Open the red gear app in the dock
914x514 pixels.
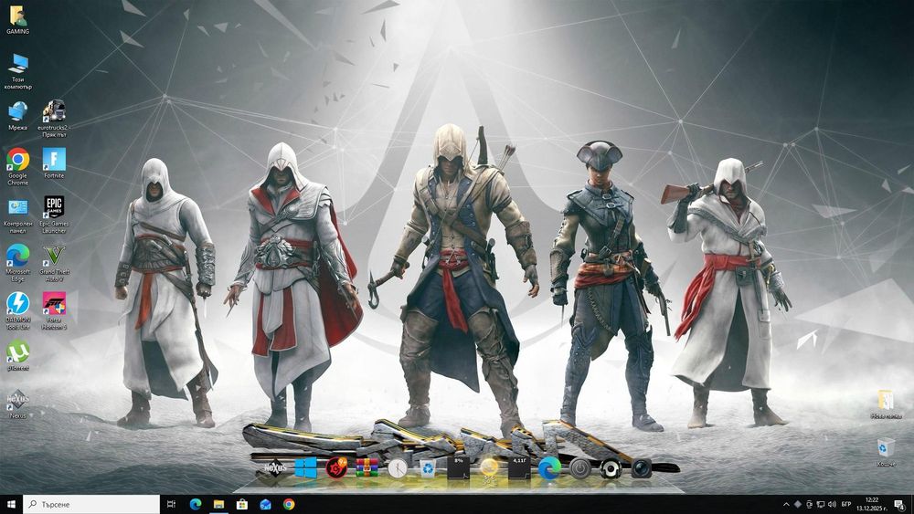click(x=336, y=467)
